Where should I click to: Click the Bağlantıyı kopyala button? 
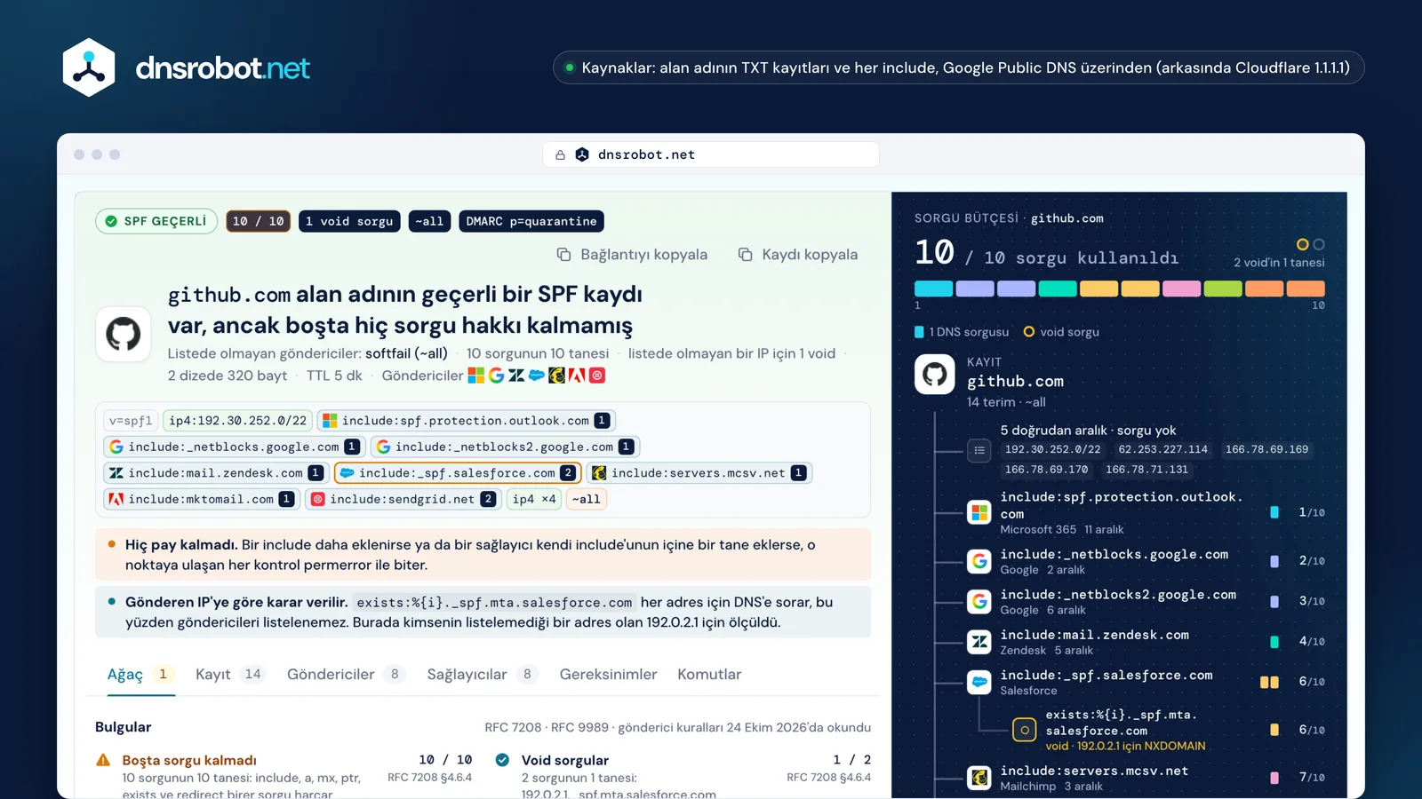(632, 255)
